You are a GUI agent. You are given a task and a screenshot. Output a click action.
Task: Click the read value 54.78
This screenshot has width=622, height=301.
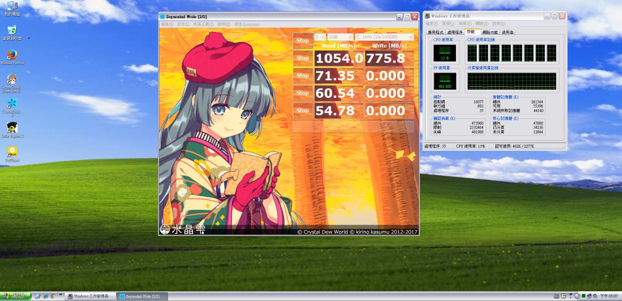coord(339,111)
